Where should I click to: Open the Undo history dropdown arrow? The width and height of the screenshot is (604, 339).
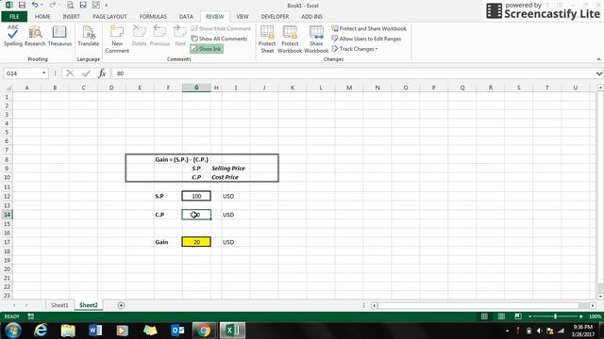click(42, 5)
